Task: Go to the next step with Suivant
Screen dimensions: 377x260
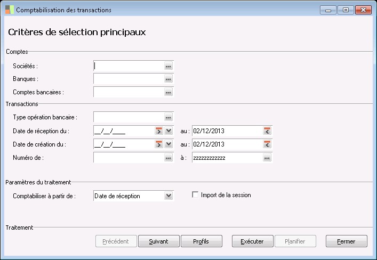Action: pyautogui.click(x=159, y=241)
